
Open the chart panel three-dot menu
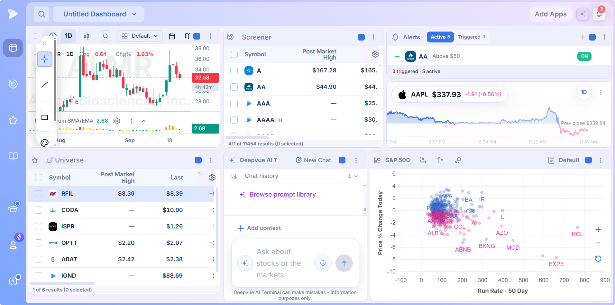click(210, 36)
